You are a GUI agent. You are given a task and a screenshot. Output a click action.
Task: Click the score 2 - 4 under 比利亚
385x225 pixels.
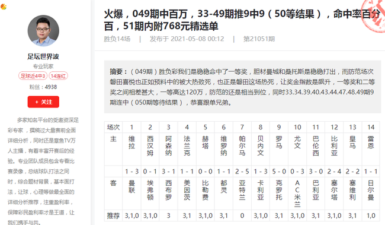(335, 172)
